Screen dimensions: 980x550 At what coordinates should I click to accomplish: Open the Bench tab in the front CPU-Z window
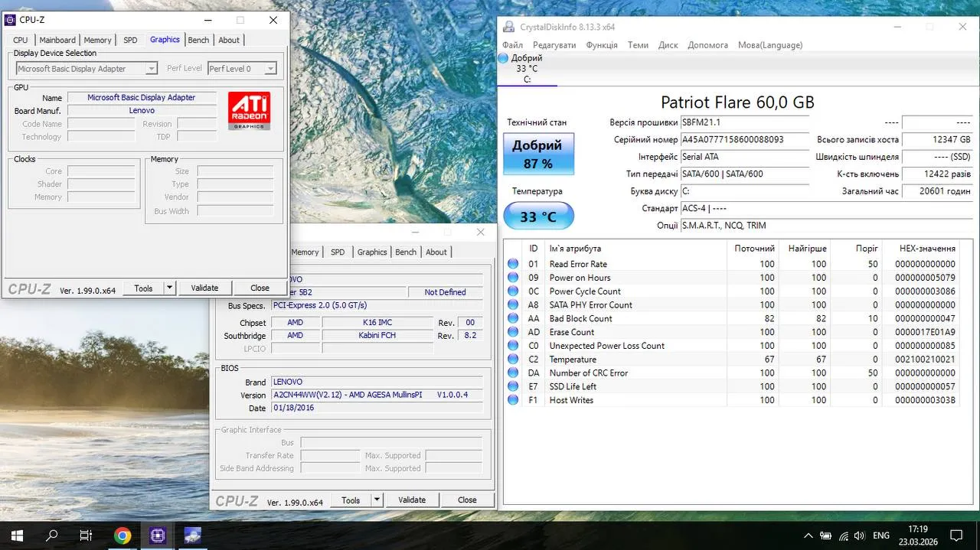pos(198,40)
